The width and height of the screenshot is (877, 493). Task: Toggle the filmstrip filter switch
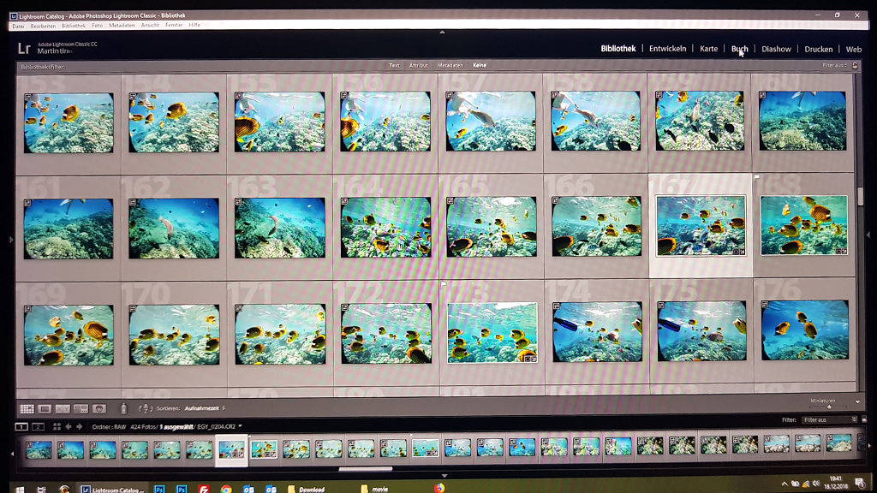pyautogui.click(x=862, y=420)
